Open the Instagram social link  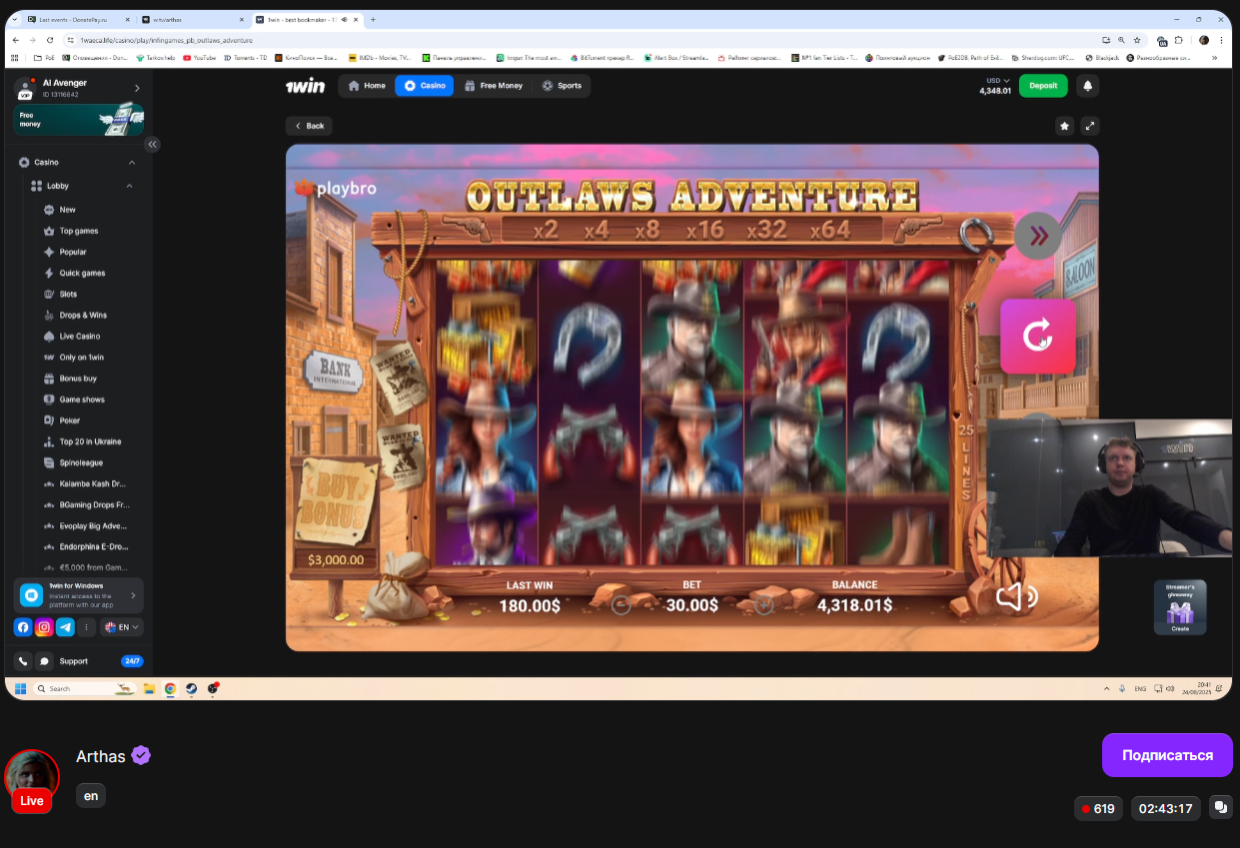[44, 627]
